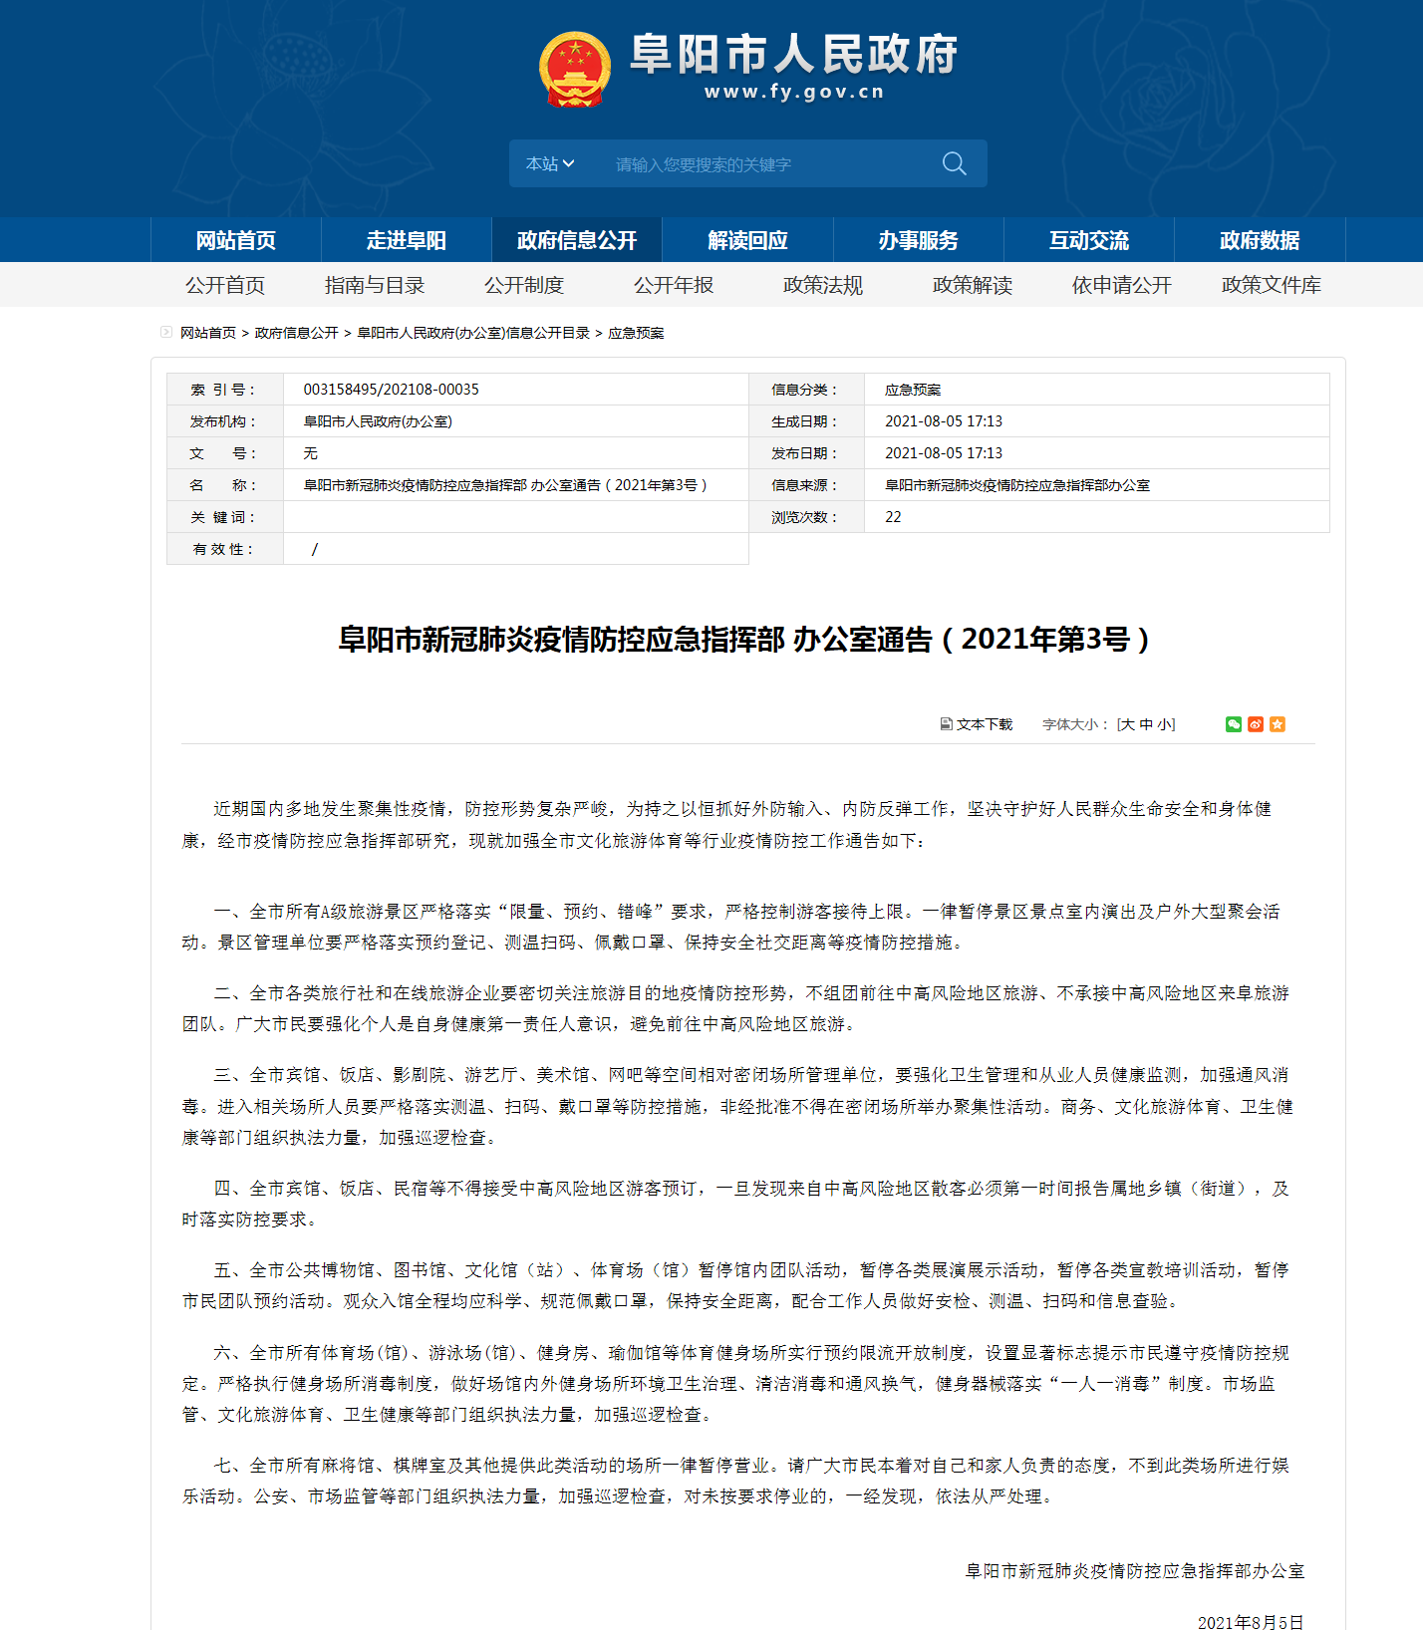Image resolution: width=1423 pixels, height=1630 pixels.
Task: Click breadcrumb link 政府信息公开
Action: click(x=297, y=333)
